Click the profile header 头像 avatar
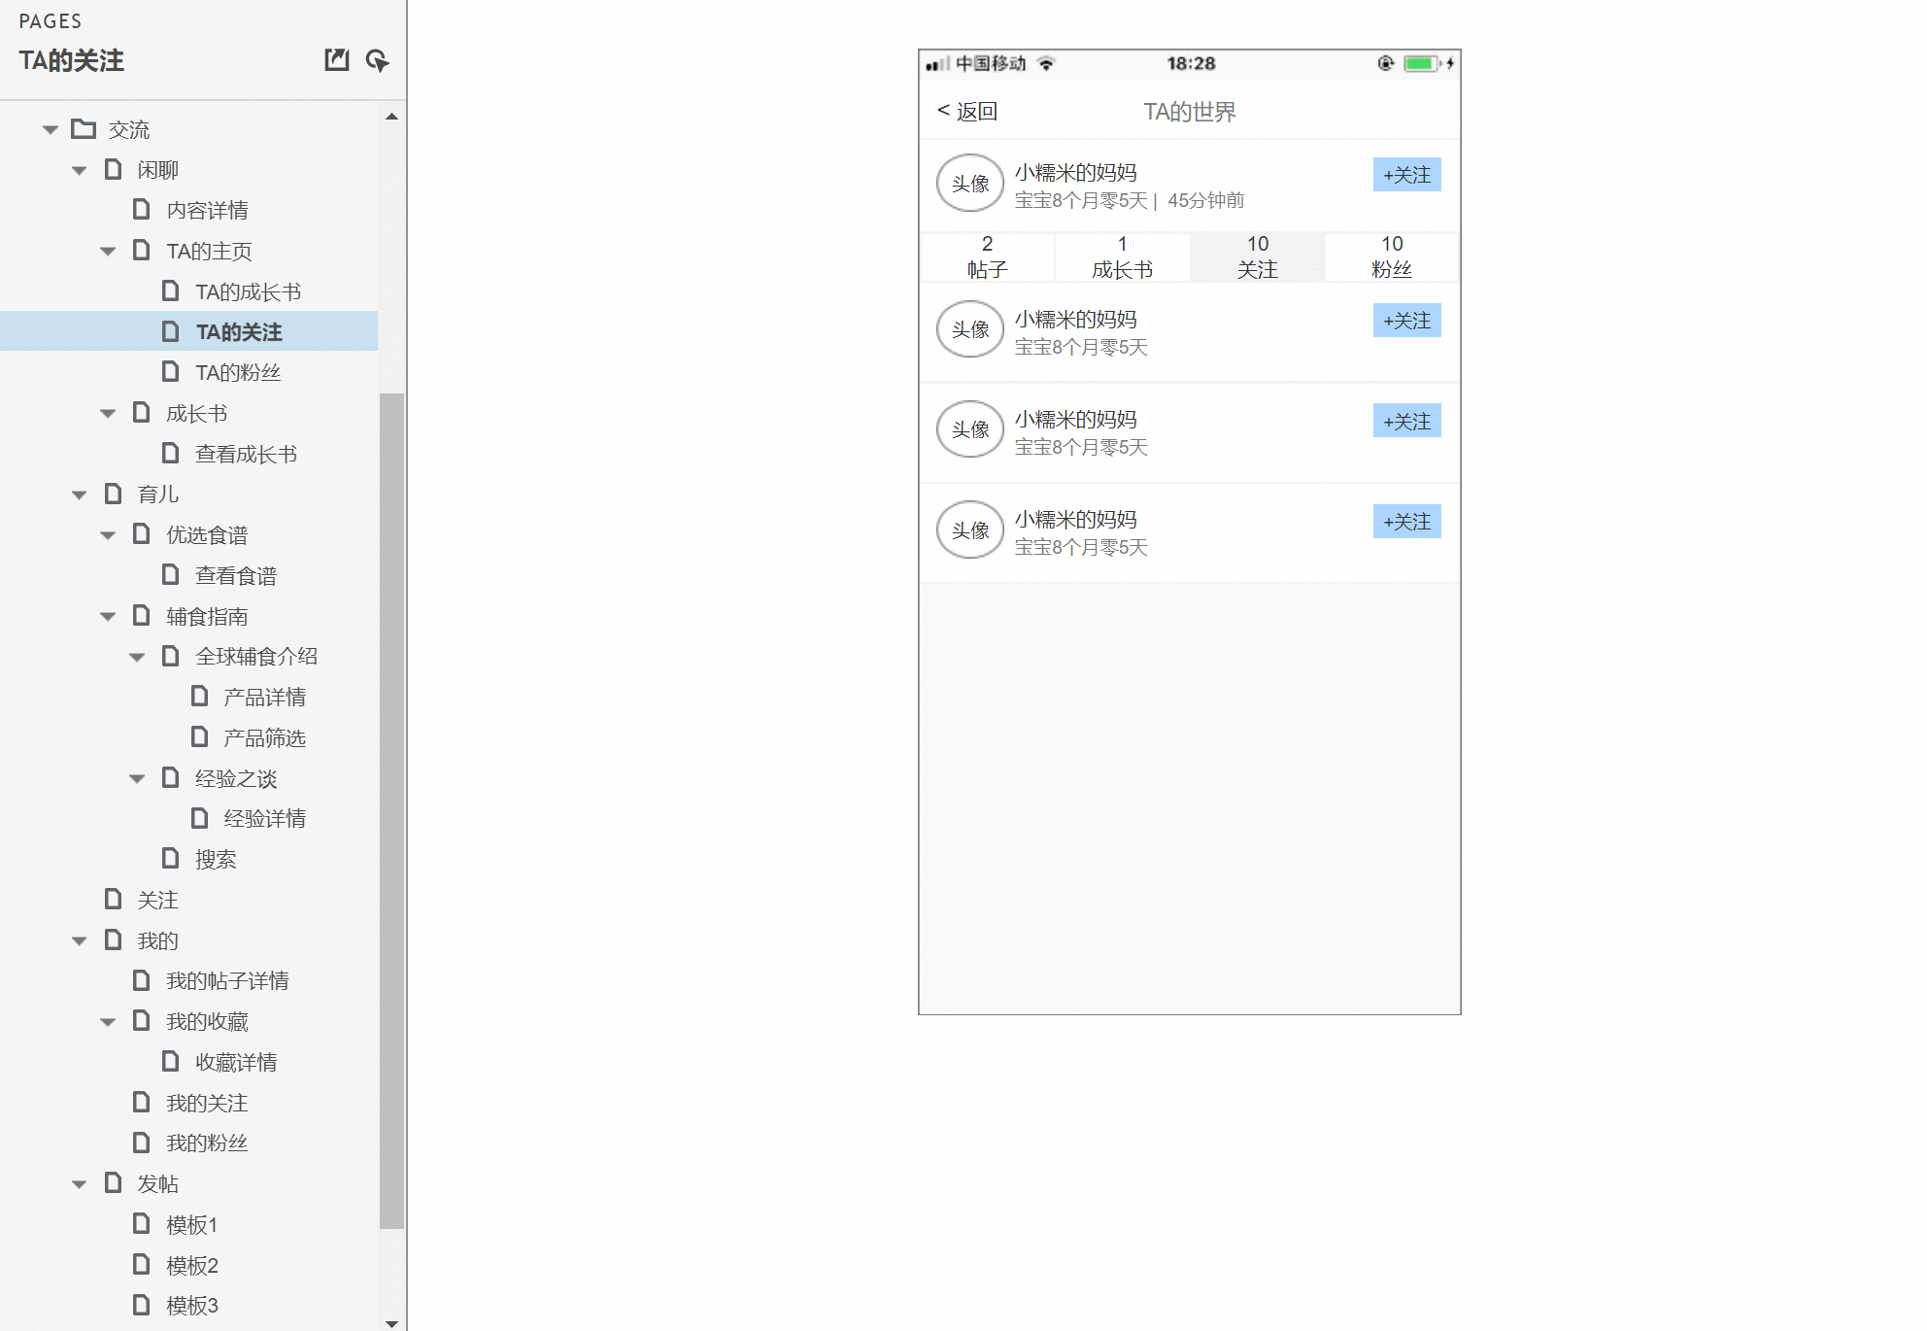This screenshot has height=1331, width=1927. 970,183
